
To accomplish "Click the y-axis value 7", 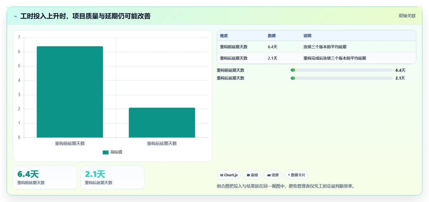I will [x=19, y=37].
